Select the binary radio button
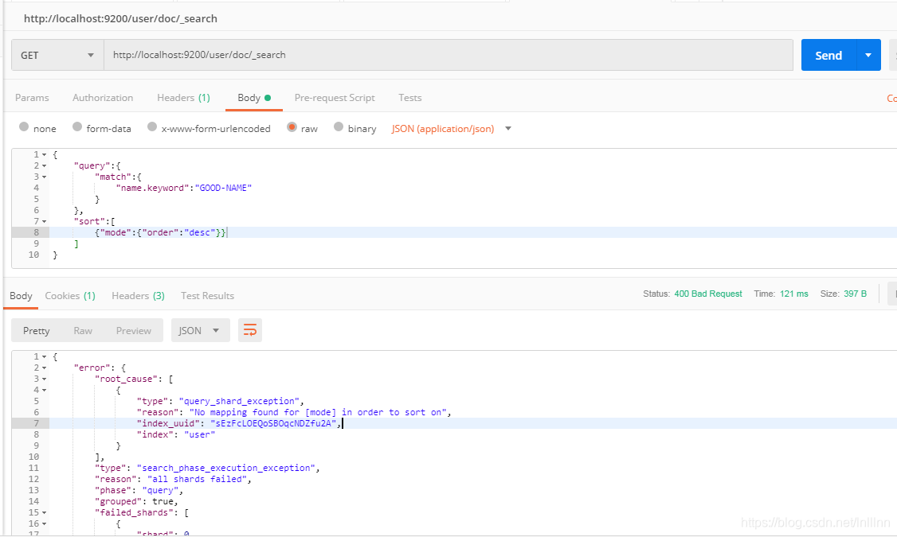Screen dimensions: 897x537 click(339, 126)
